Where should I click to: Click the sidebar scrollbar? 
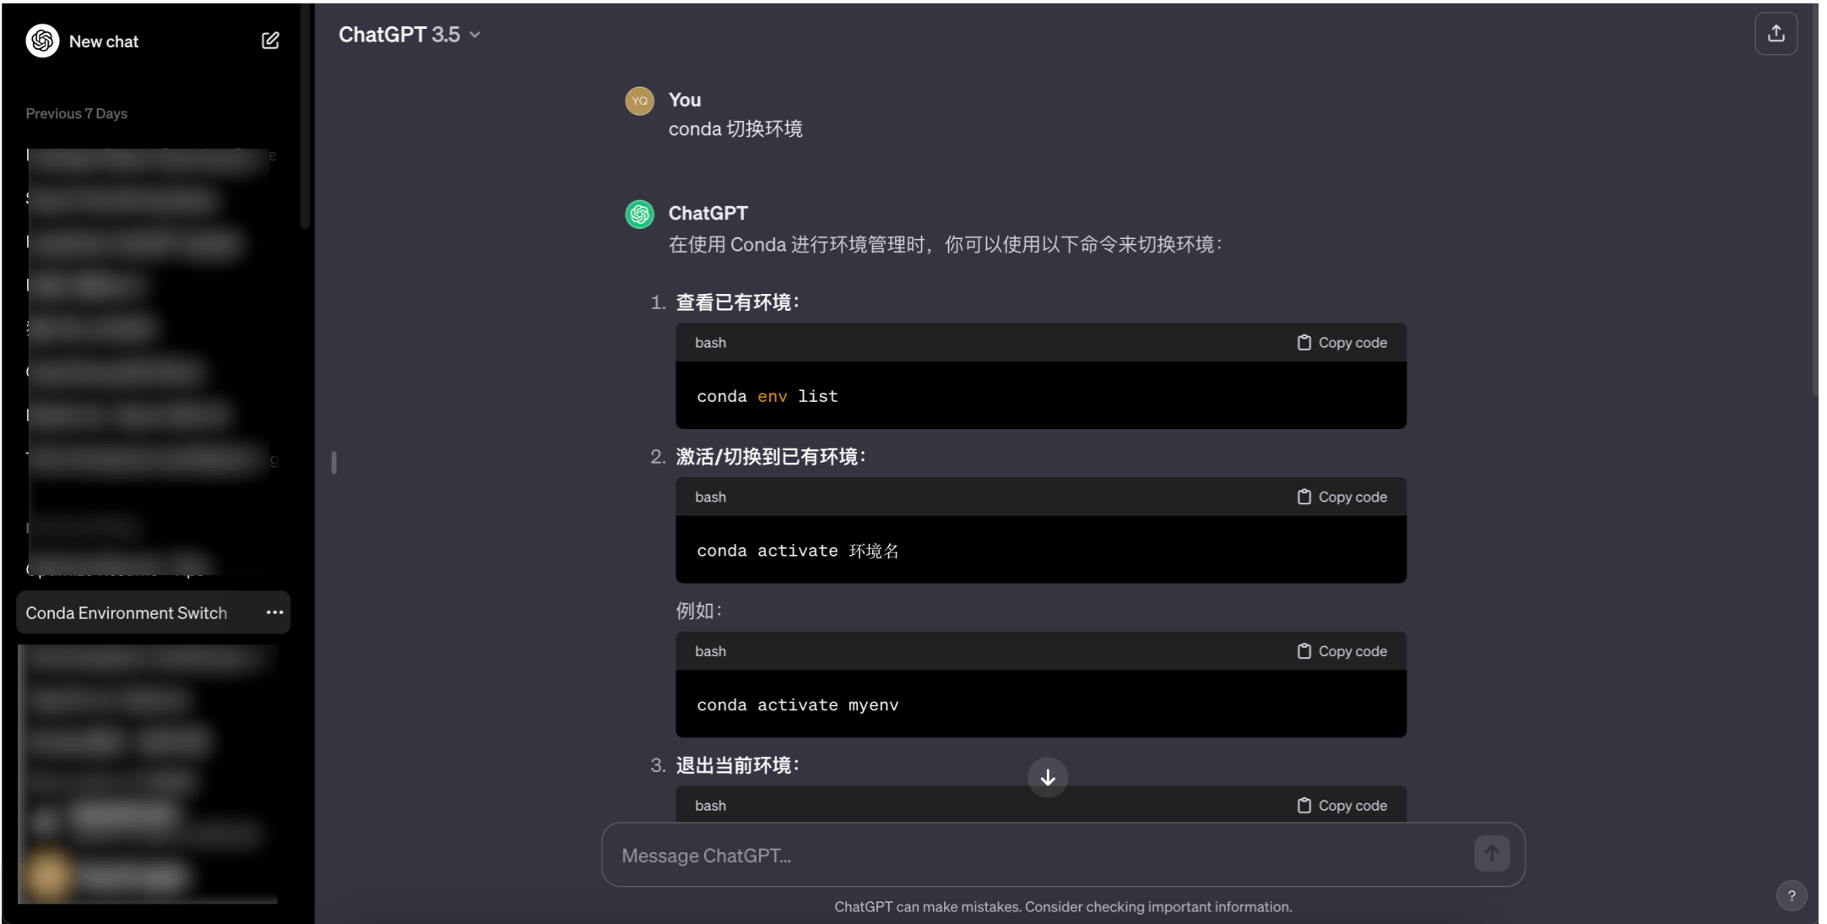click(x=305, y=117)
